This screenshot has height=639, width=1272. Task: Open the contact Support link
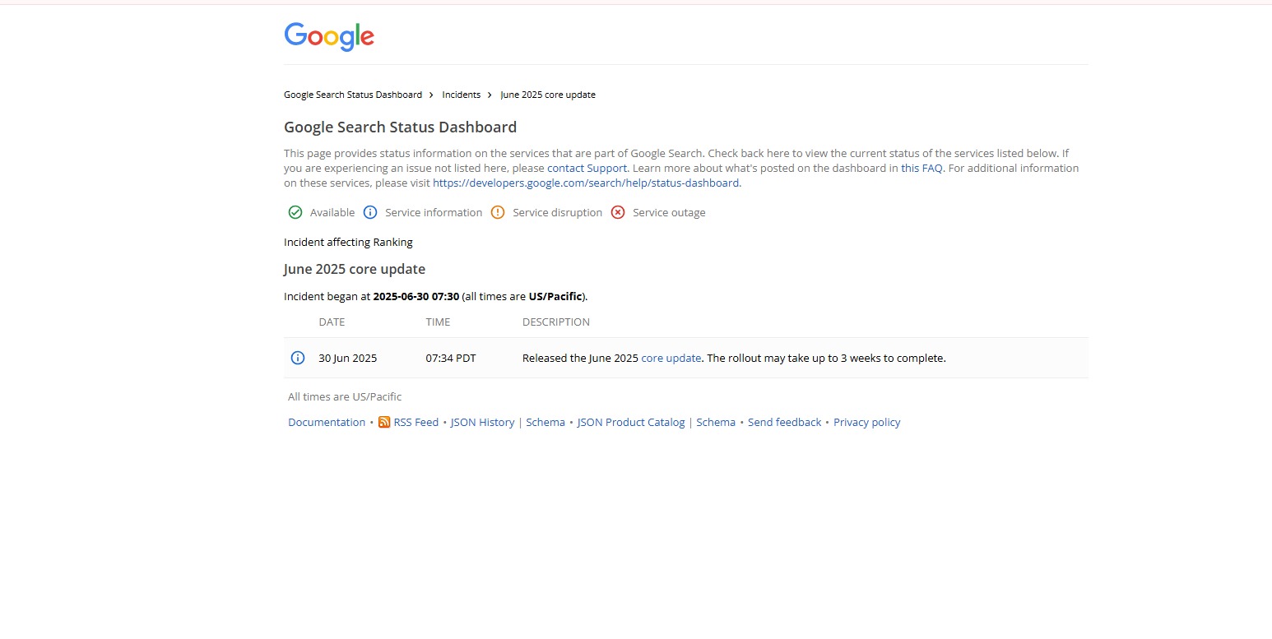click(587, 168)
